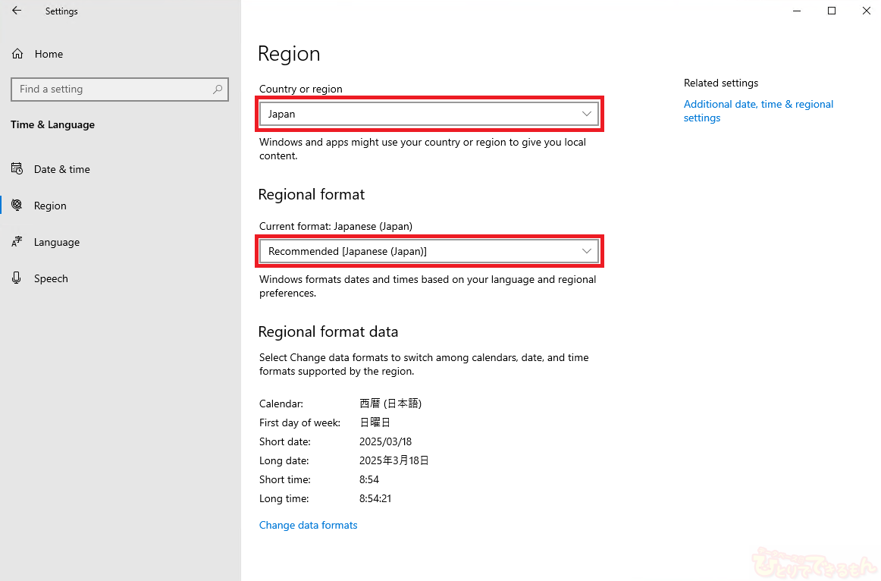Screen dimensions: 881x581
Task: Click the Language character icon in sidebar
Action: (x=17, y=242)
